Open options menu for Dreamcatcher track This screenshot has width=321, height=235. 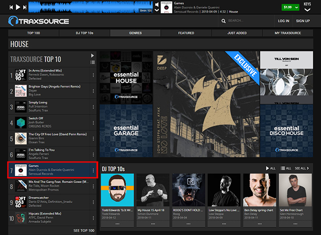coord(93,202)
